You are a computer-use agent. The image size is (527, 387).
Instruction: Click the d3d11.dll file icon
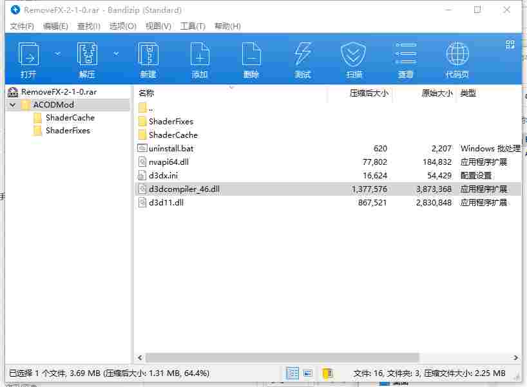tap(142, 202)
